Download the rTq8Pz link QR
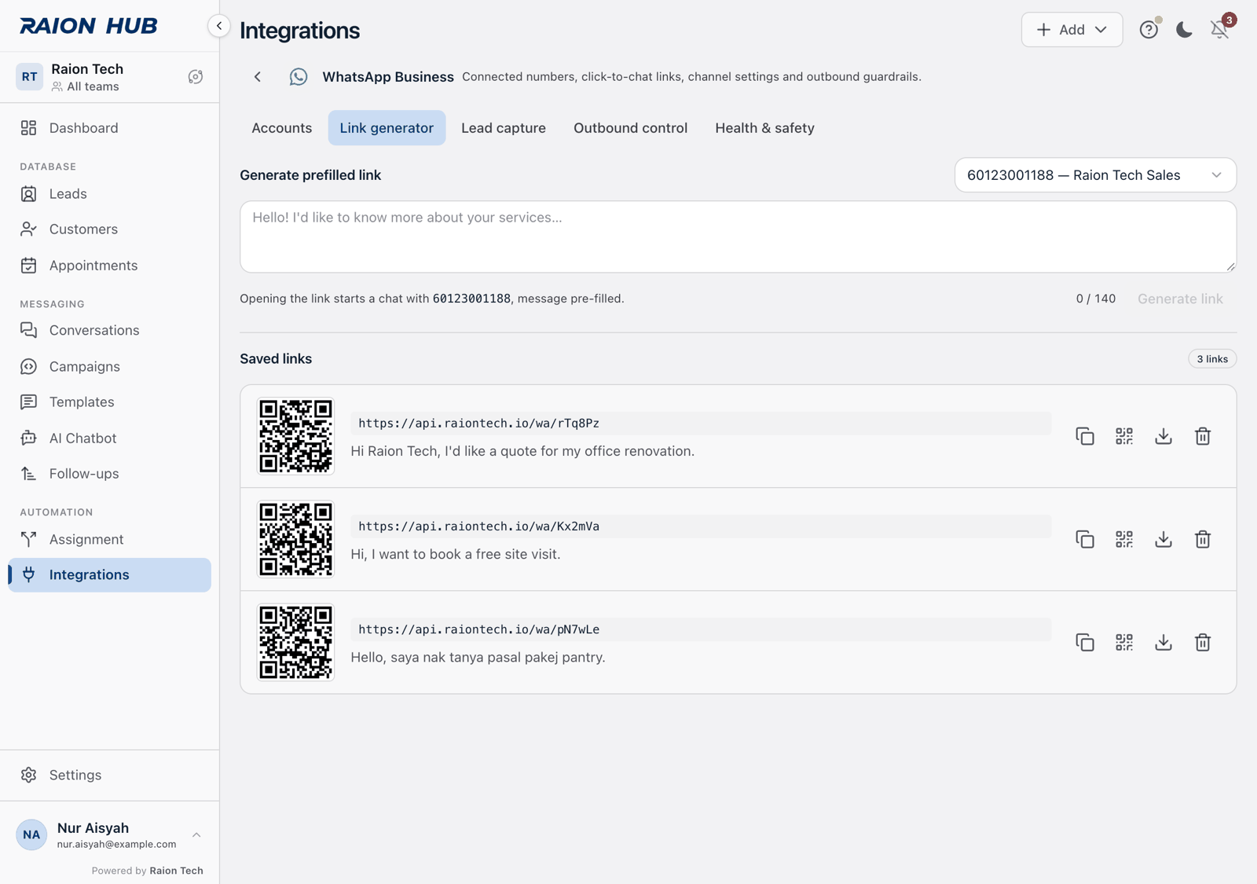The width and height of the screenshot is (1257, 884). (x=1164, y=436)
